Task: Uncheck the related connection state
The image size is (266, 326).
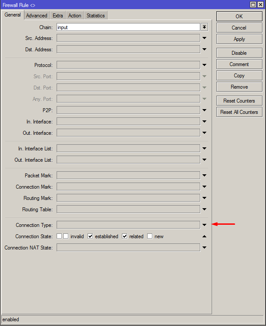Action: [125, 236]
